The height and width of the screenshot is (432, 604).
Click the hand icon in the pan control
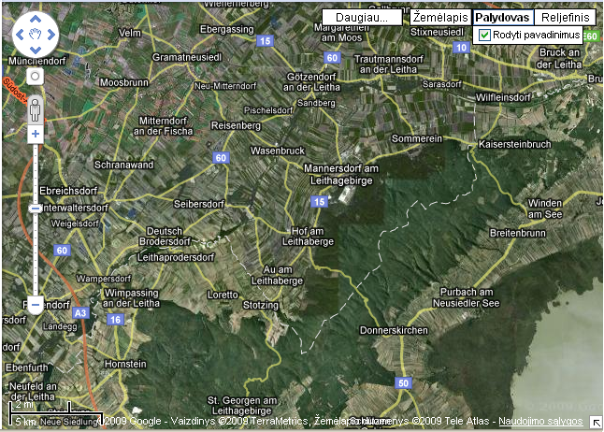36,35
